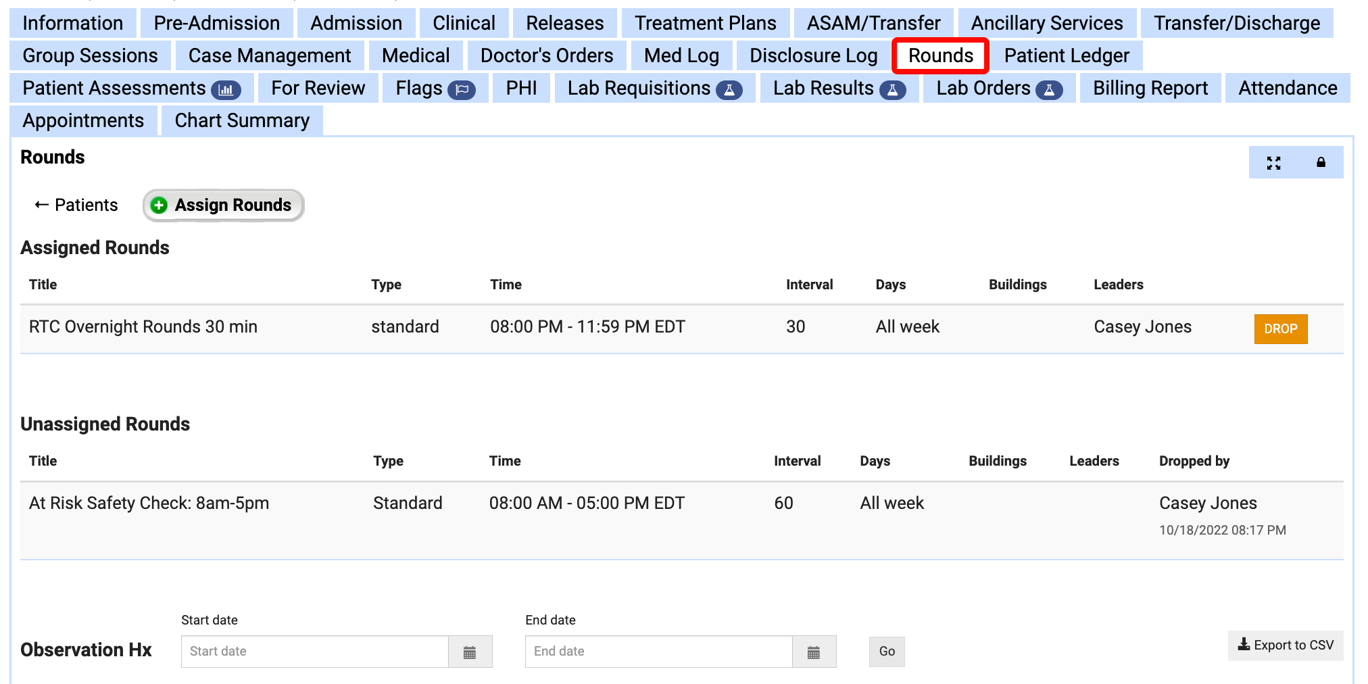Switch to the Med Log tab
1368x684 pixels.
tap(681, 55)
